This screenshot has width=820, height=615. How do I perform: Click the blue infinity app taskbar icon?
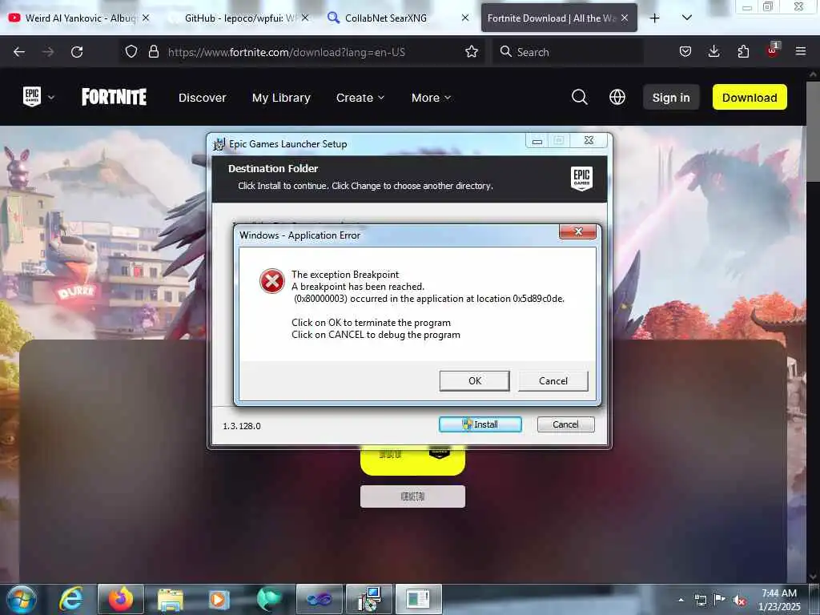coord(319,599)
